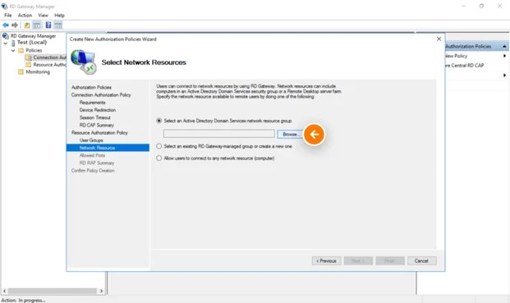Click the title bar application icon

[x=5, y=7]
